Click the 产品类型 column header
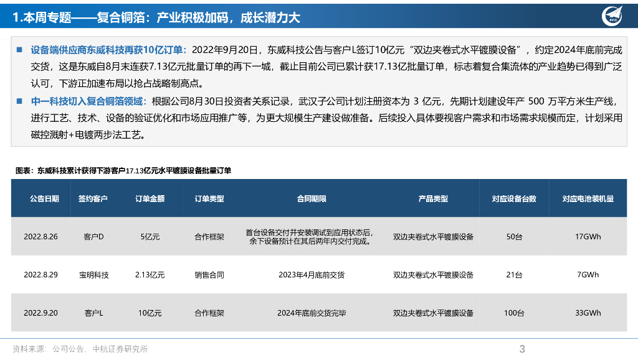Viewport: 638px width, 358px height. [x=433, y=199]
